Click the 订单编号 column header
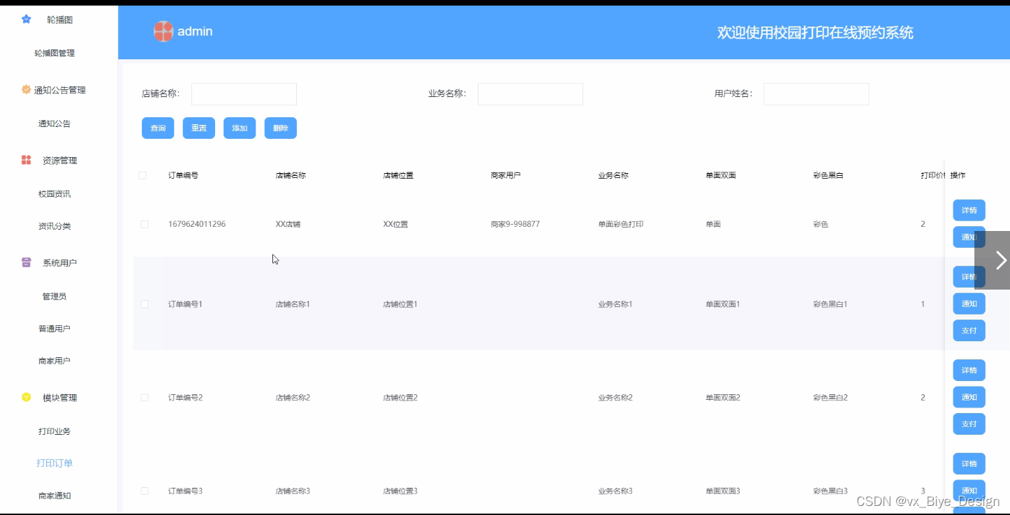Viewport: 1010px width, 515px height. pyautogui.click(x=183, y=175)
